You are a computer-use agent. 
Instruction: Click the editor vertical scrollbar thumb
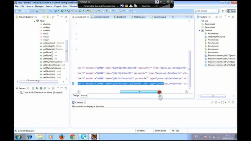click(x=189, y=69)
